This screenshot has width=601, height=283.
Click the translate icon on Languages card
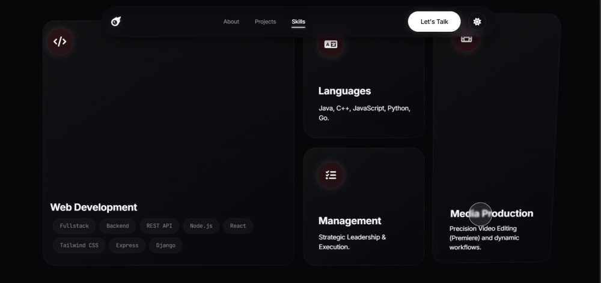pos(331,44)
